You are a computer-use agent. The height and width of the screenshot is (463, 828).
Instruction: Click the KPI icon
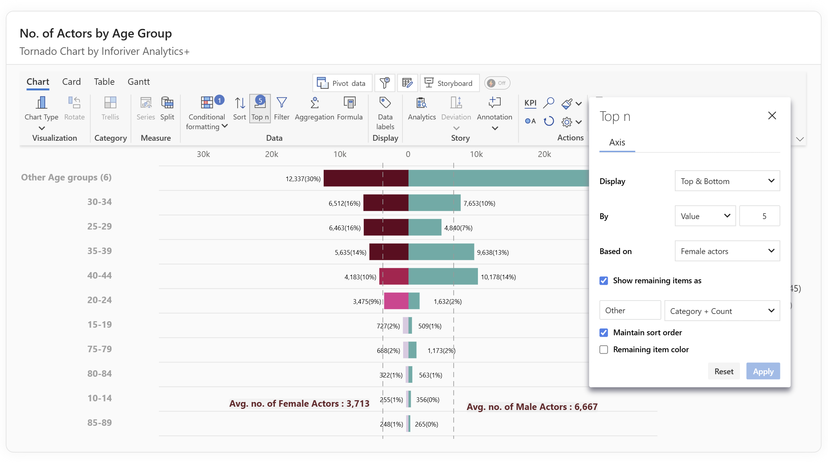[x=530, y=103]
